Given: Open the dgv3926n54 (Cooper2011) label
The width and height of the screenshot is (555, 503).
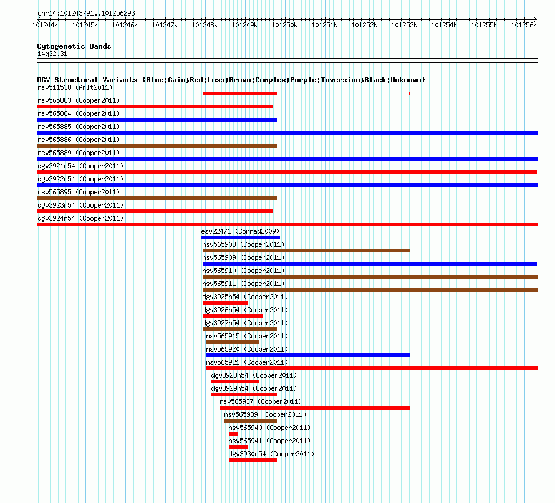Looking at the screenshot, I should point(245,310).
